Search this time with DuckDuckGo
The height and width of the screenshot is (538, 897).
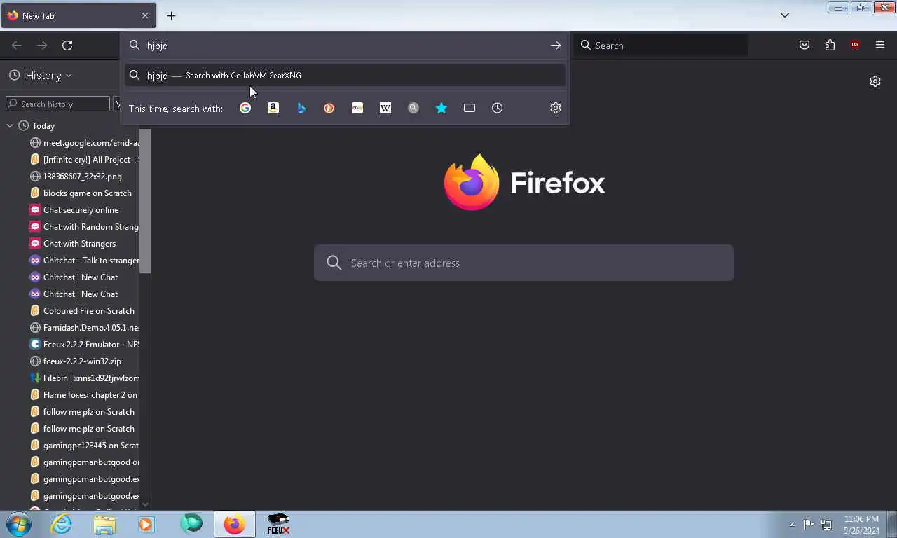pos(329,108)
